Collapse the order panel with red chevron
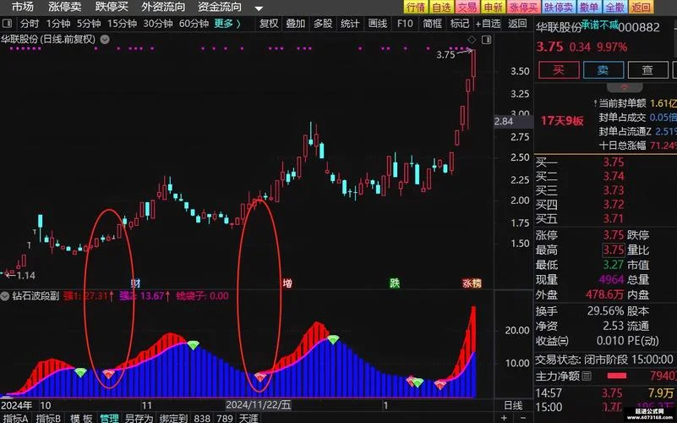 click(625, 87)
